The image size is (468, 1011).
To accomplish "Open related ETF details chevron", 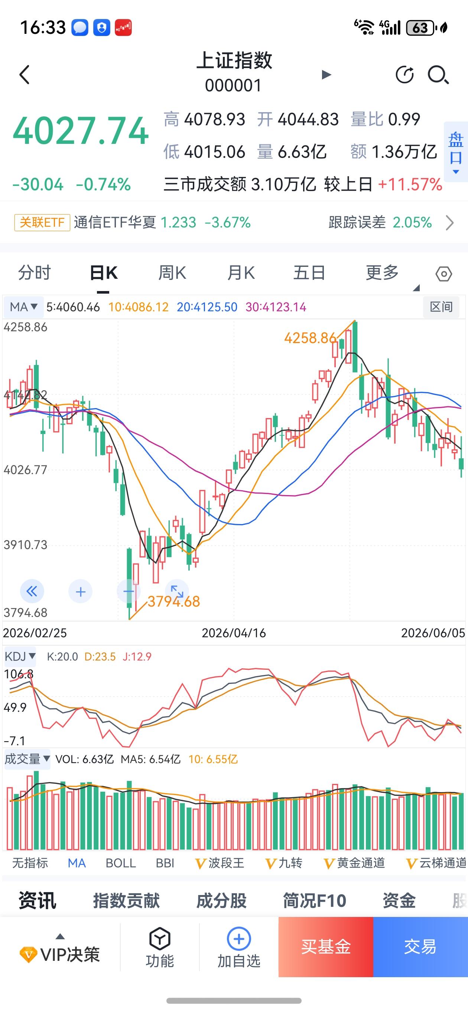I will 450,223.
